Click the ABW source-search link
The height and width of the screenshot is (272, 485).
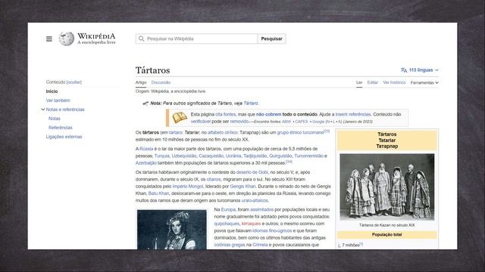point(286,122)
